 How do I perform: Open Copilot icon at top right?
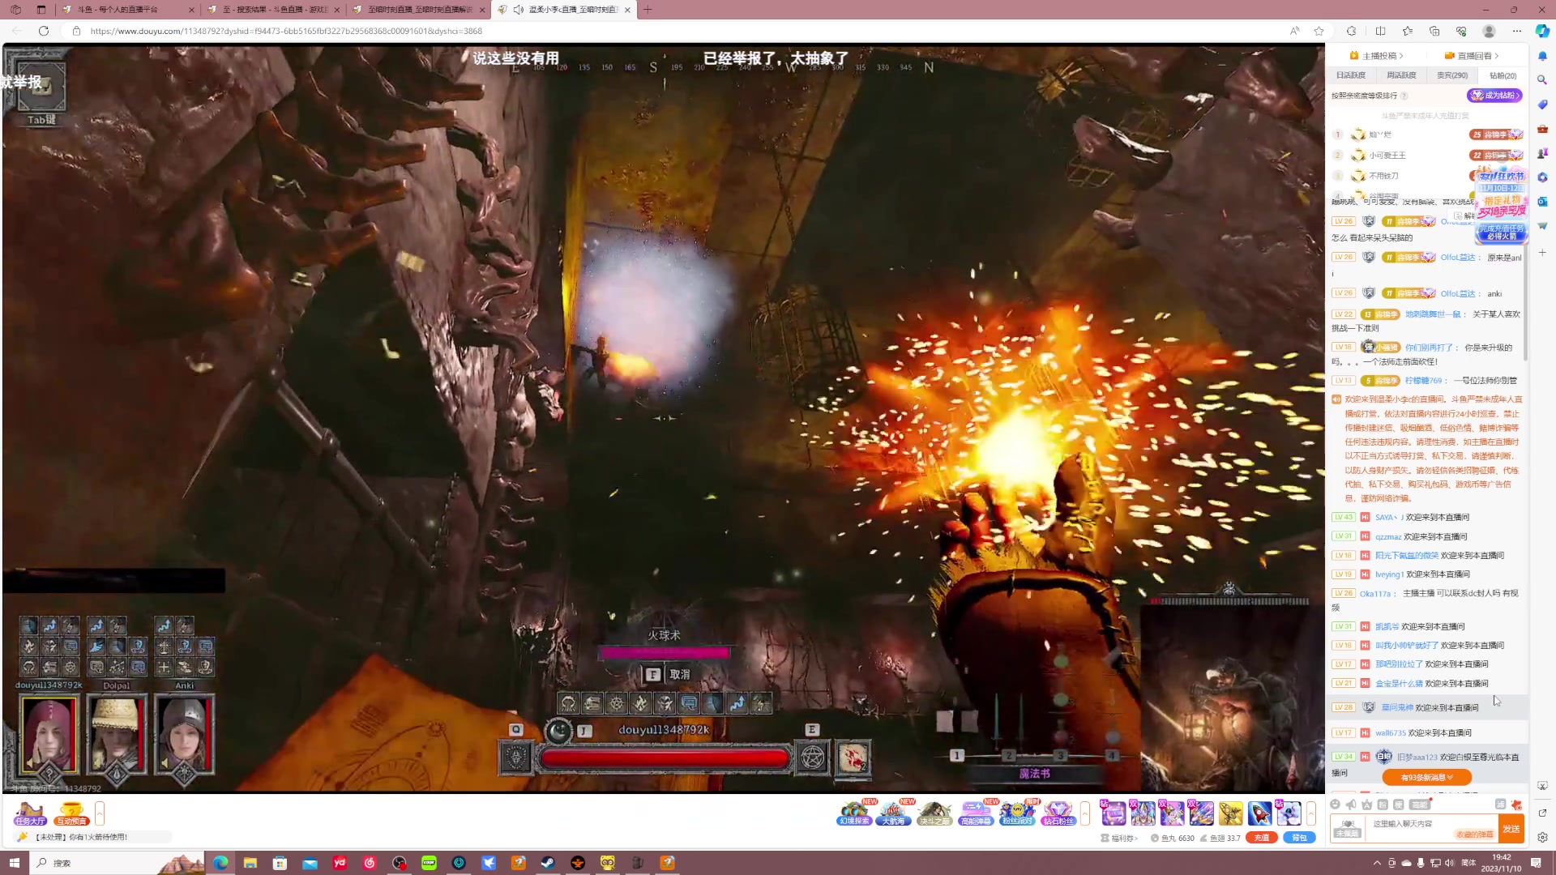(1542, 31)
